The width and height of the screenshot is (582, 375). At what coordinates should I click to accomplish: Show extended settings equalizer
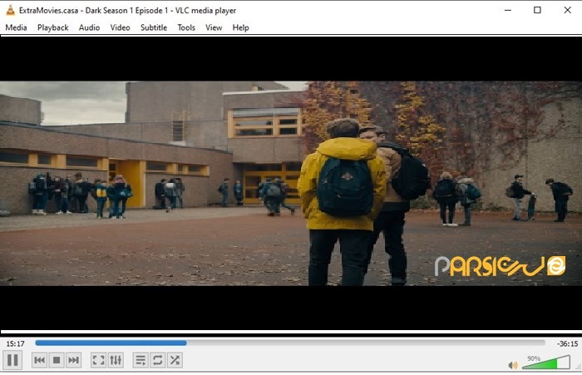[116, 360]
